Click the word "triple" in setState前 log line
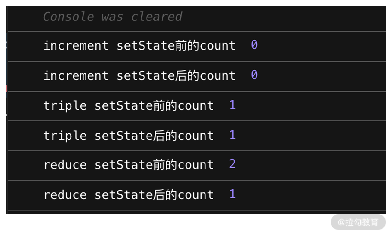Image resolution: width=391 pixels, height=235 pixels. (x=65, y=105)
